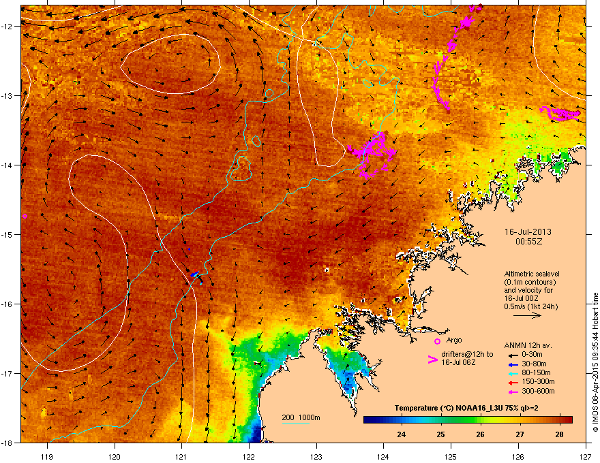The width and height of the screenshot is (600, 463).
Task: Click longitude axis label 125
Action: click(451, 456)
